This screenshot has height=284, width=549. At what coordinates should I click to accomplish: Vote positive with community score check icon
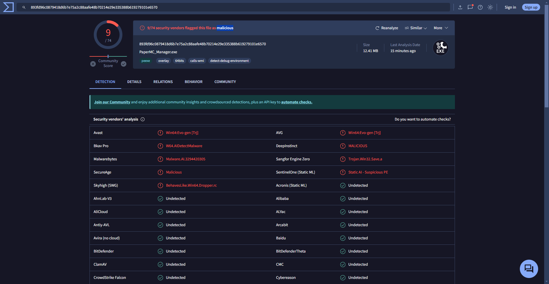click(124, 64)
